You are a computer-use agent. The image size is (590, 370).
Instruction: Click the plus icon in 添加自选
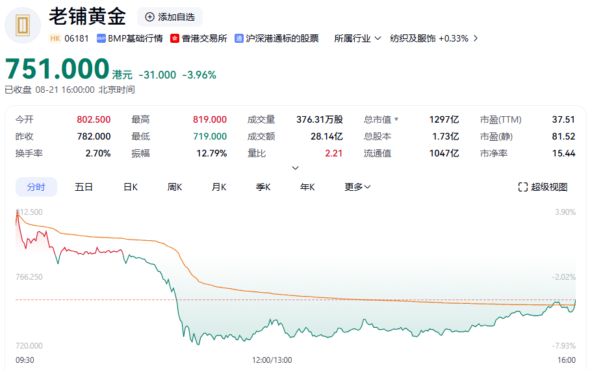[x=149, y=17]
